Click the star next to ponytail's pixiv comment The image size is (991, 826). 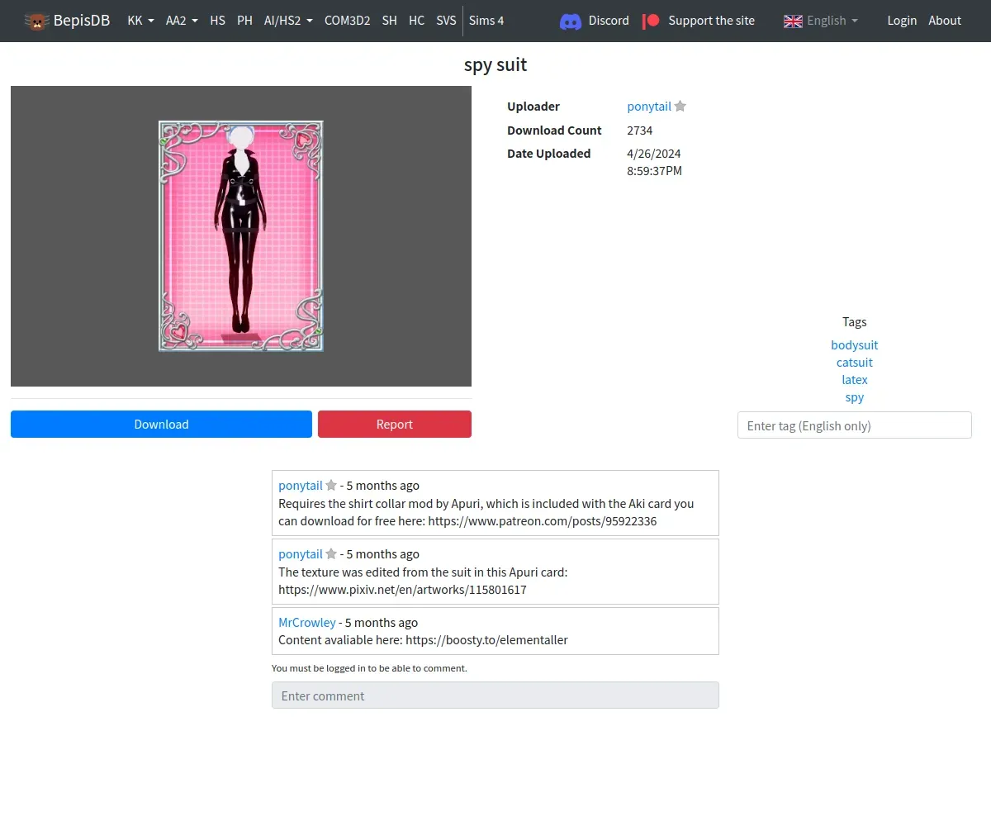(331, 553)
